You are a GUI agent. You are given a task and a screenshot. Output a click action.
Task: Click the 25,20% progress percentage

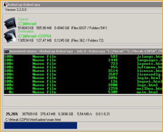pos(12,114)
